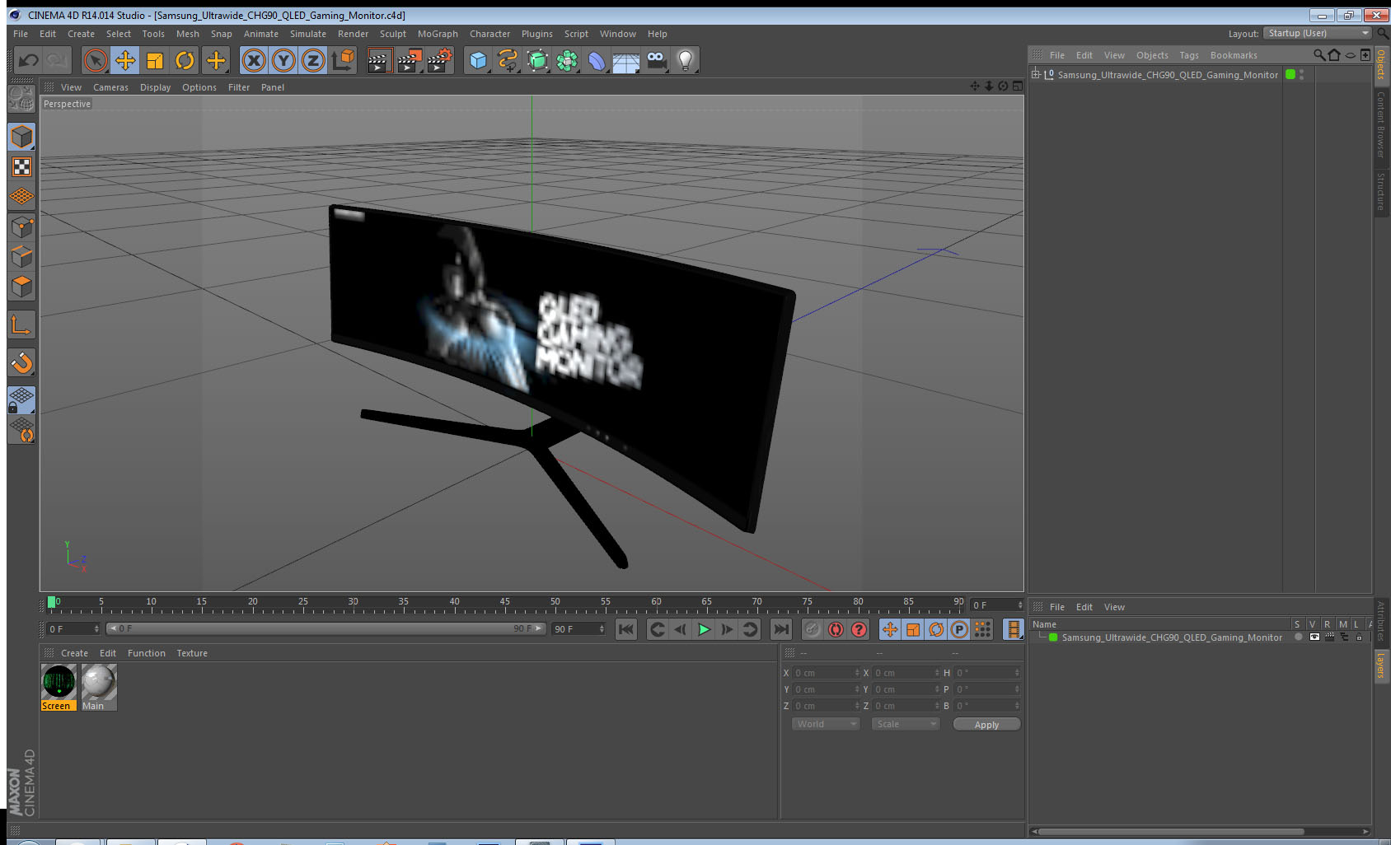Toggle Autokeying button
This screenshot has width=1391, height=845.
pyautogui.click(x=836, y=629)
